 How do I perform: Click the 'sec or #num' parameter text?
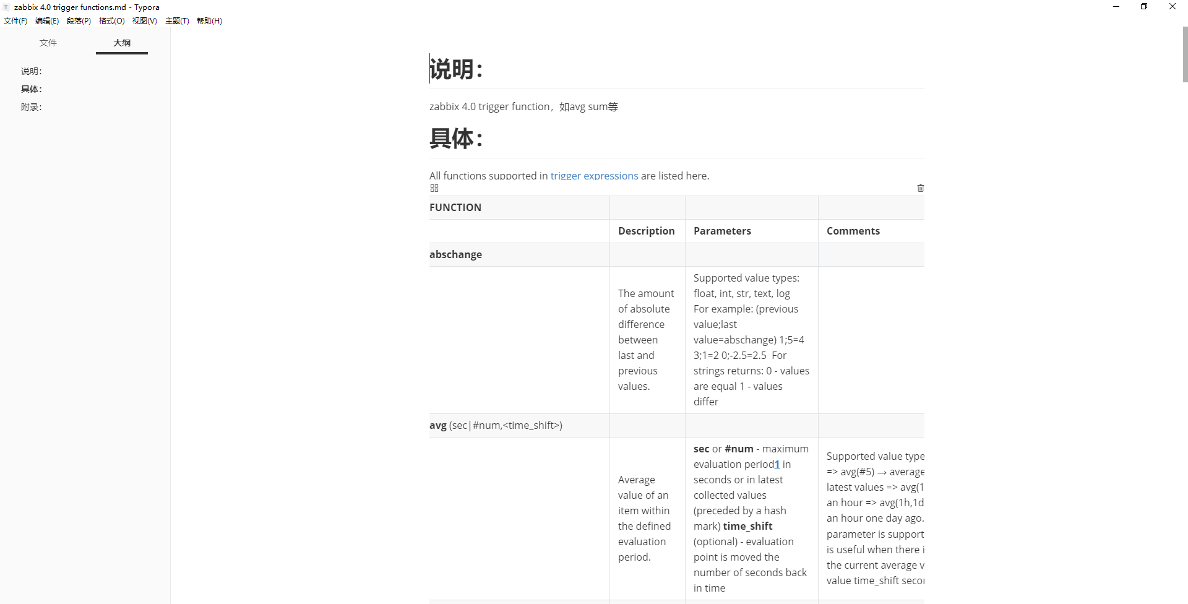(x=723, y=449)
